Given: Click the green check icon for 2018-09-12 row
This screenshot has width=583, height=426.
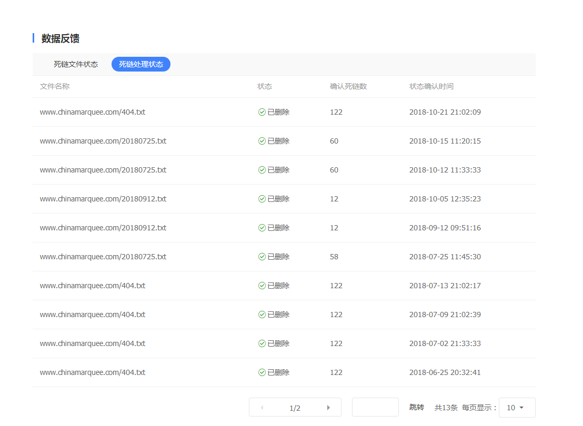Looking at the screenshot, I should (x=262, y=228).
